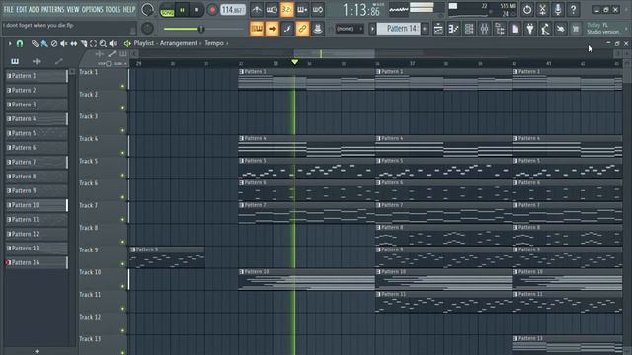Toggle step editing mode

coord(287,29)
